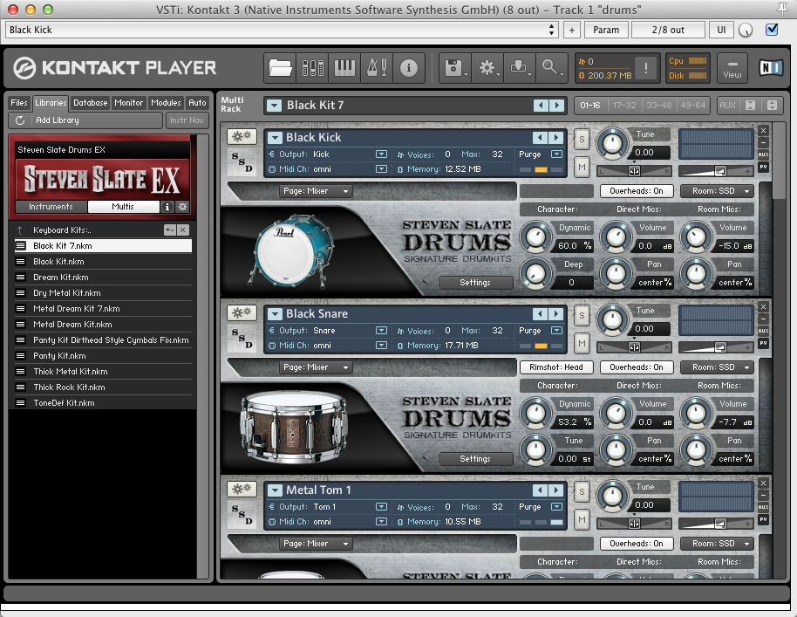This screenshot has width=797, height=617.
Task: Select Thick Rock Kit.nkm in list
Action: tap(103, 387)
